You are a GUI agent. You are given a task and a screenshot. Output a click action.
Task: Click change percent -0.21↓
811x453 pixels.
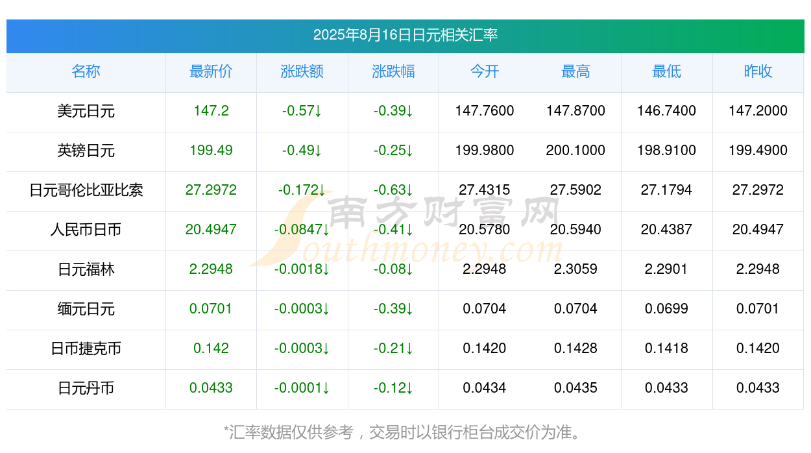coord(393,349)
